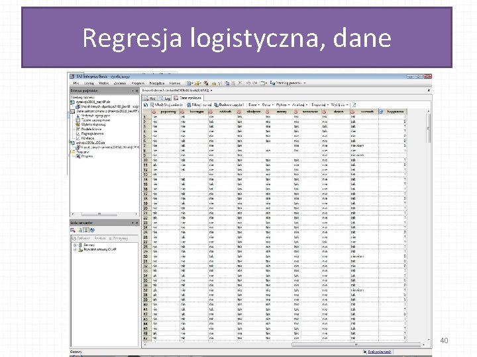This screenshot has height=357, width=477.
Task: Click the process flow icon in main toolbar
Action: [x=272, y=83]
